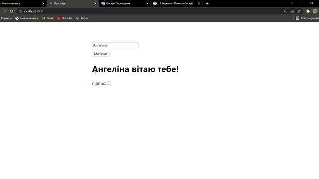Image resolution: width=319 pixels, height=179 pixels.
Task: Go forward in browser history
Action: point(4,11)
